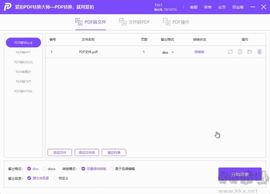The image size is (270, 194).
Task: Switch to the 文件转PDF tab
Action: (x=135, y=22)
